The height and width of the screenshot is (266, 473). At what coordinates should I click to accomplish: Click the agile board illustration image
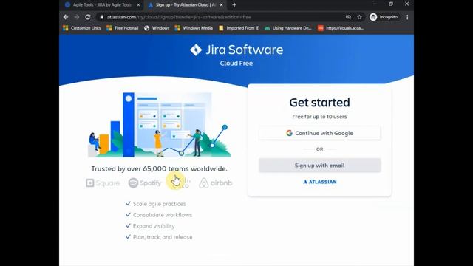(x=160, y=125)
